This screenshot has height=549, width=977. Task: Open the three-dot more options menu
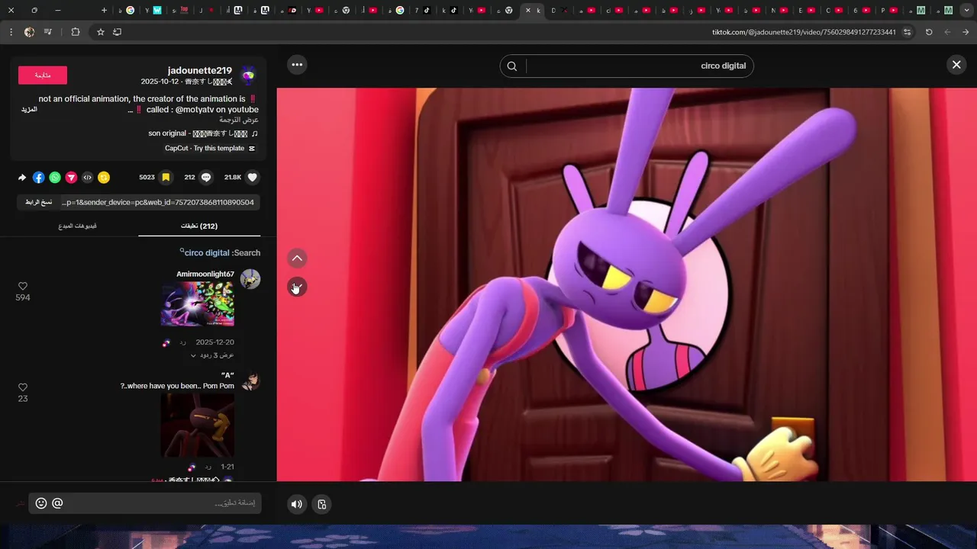pos(297,65)
